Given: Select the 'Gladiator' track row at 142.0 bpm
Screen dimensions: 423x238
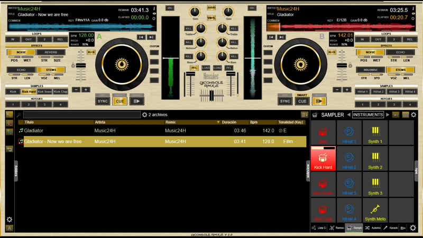Looking at the screenshot, I should pyautogui.click(x=162, y=131).
